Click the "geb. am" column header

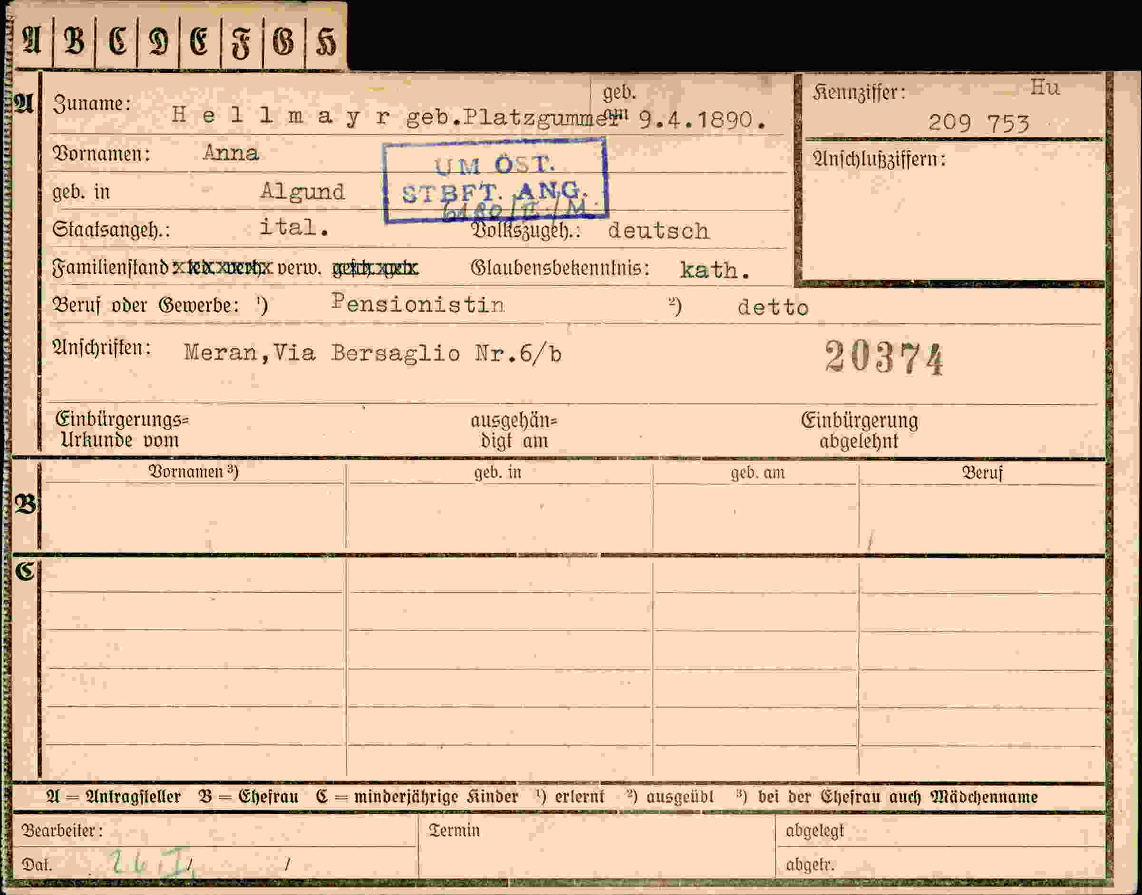click(757, 473)
